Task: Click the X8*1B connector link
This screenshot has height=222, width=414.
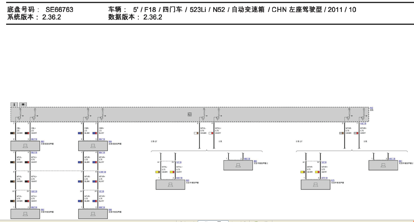Action: (179, 162)
